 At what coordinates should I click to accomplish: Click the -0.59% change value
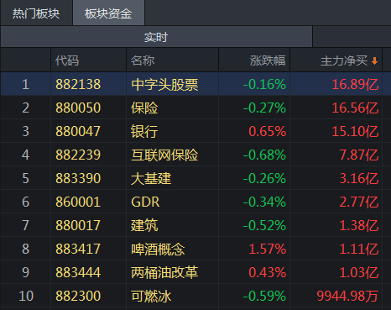coord(264,296)
